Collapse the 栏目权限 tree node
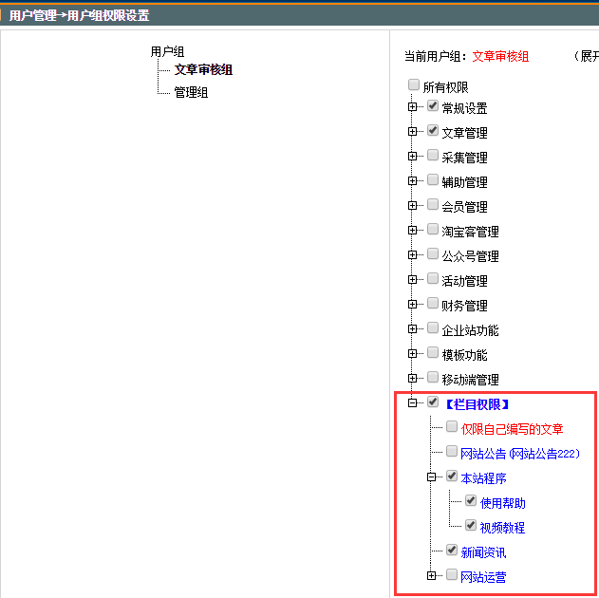This screenshot has width=599, height=598. pos(413,403)
